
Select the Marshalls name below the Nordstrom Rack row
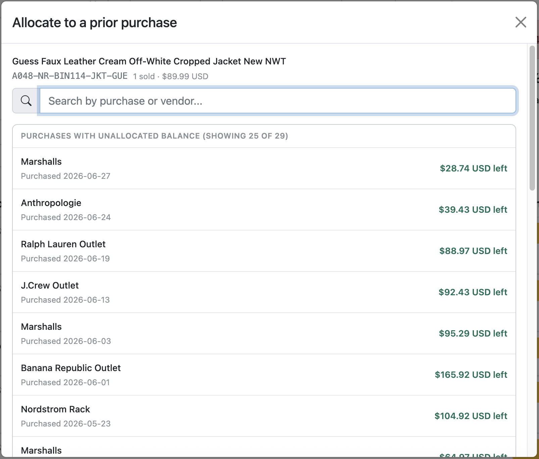[41, 451]
